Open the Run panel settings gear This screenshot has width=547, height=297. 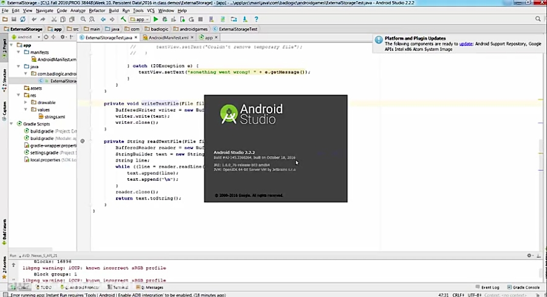(x=529, y=256)
